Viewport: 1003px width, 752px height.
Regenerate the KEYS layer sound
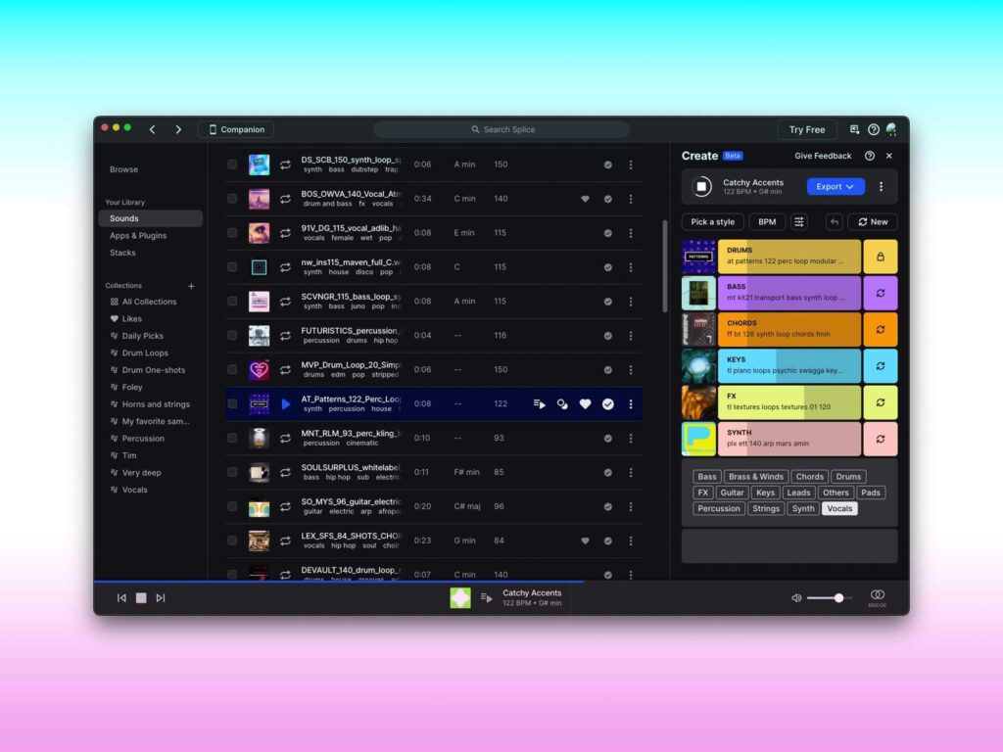[881, 366]
